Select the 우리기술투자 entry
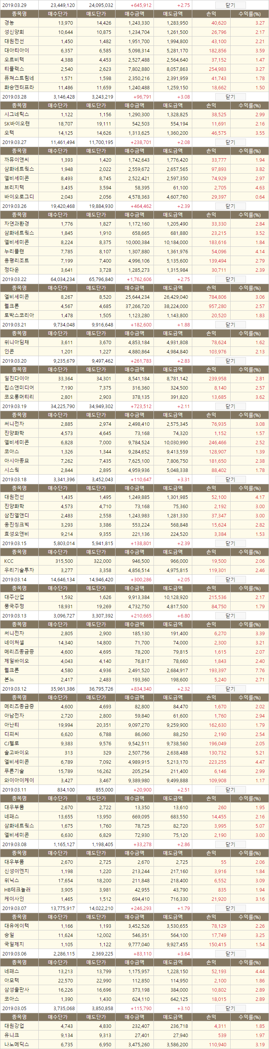The image size is (269, 1049). pos(134,571)
